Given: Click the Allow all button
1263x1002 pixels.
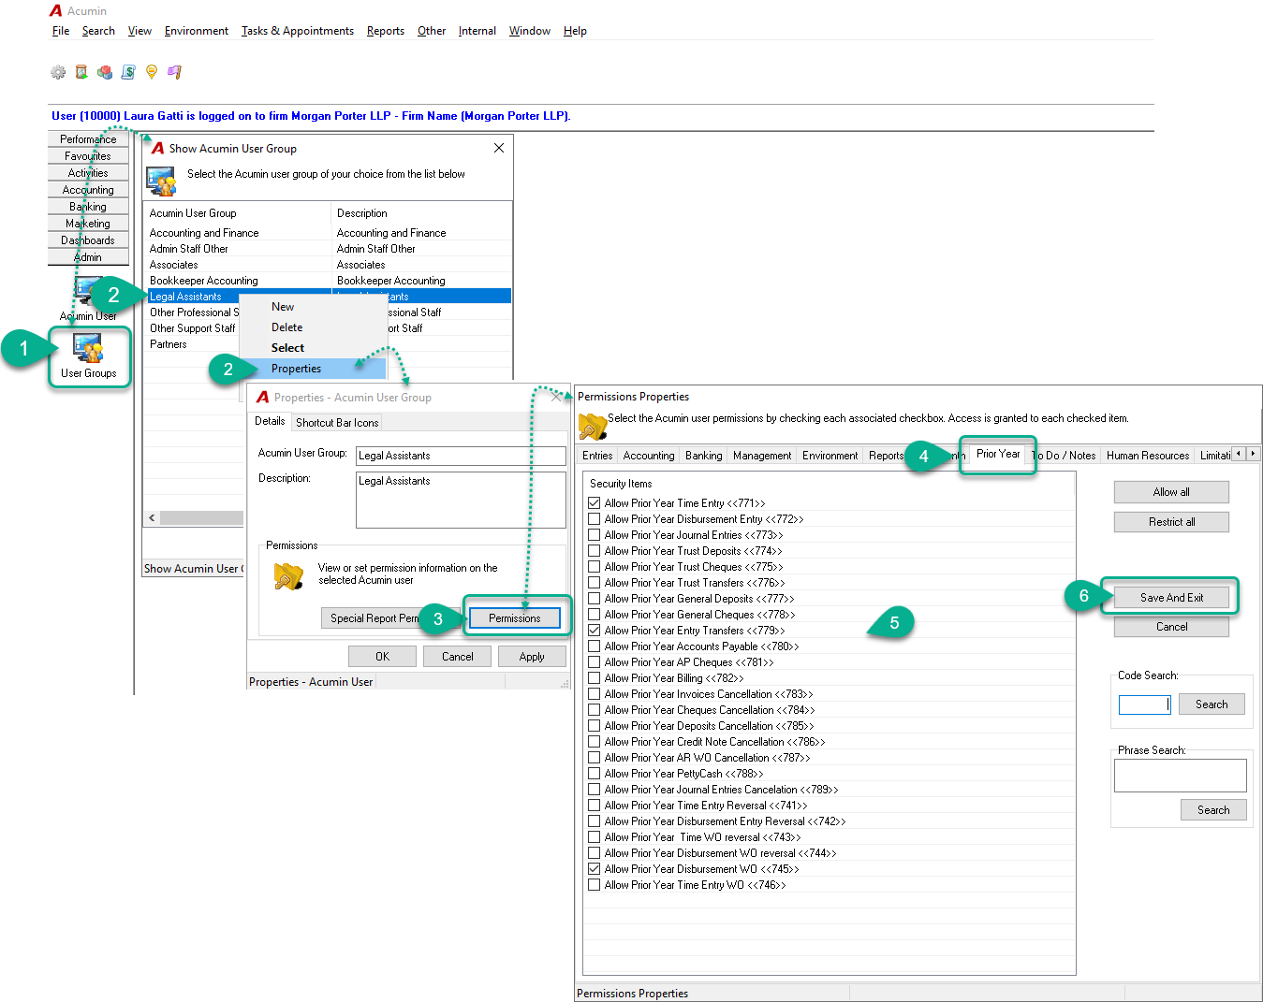Looking at the screenshot, I should 1171,492.
